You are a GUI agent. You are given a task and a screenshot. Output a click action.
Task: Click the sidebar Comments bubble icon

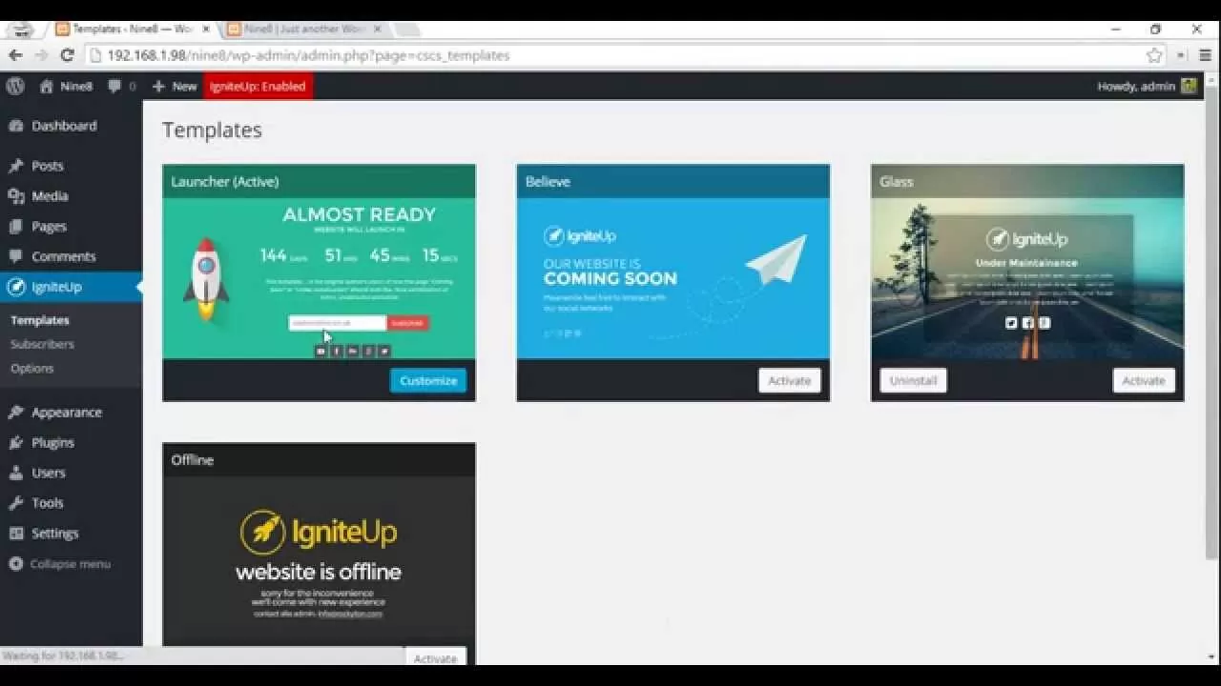[15, 256]
